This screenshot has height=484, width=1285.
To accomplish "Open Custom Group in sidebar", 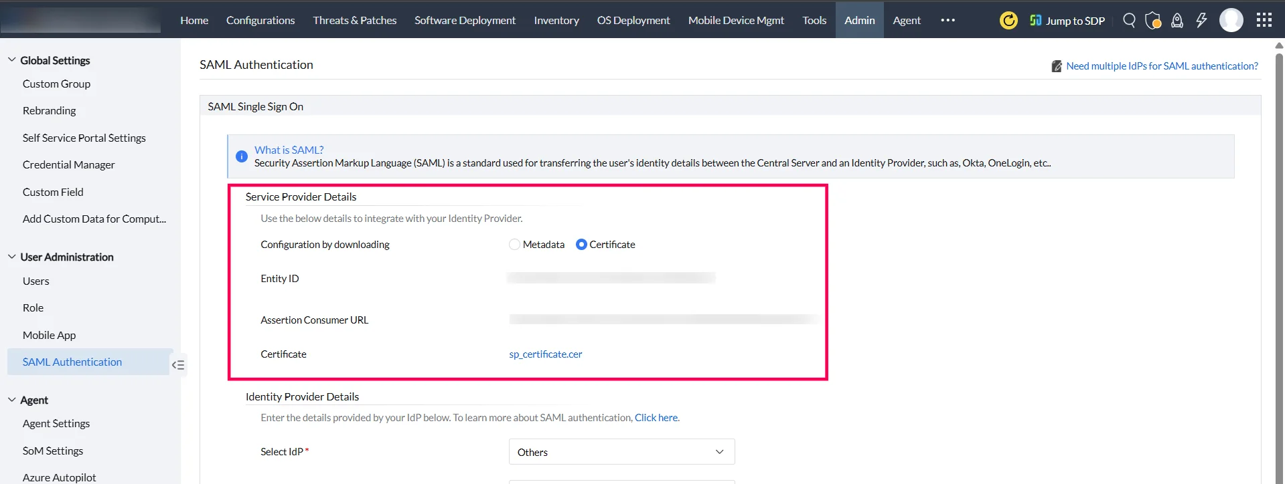I will tap(56, 84).
